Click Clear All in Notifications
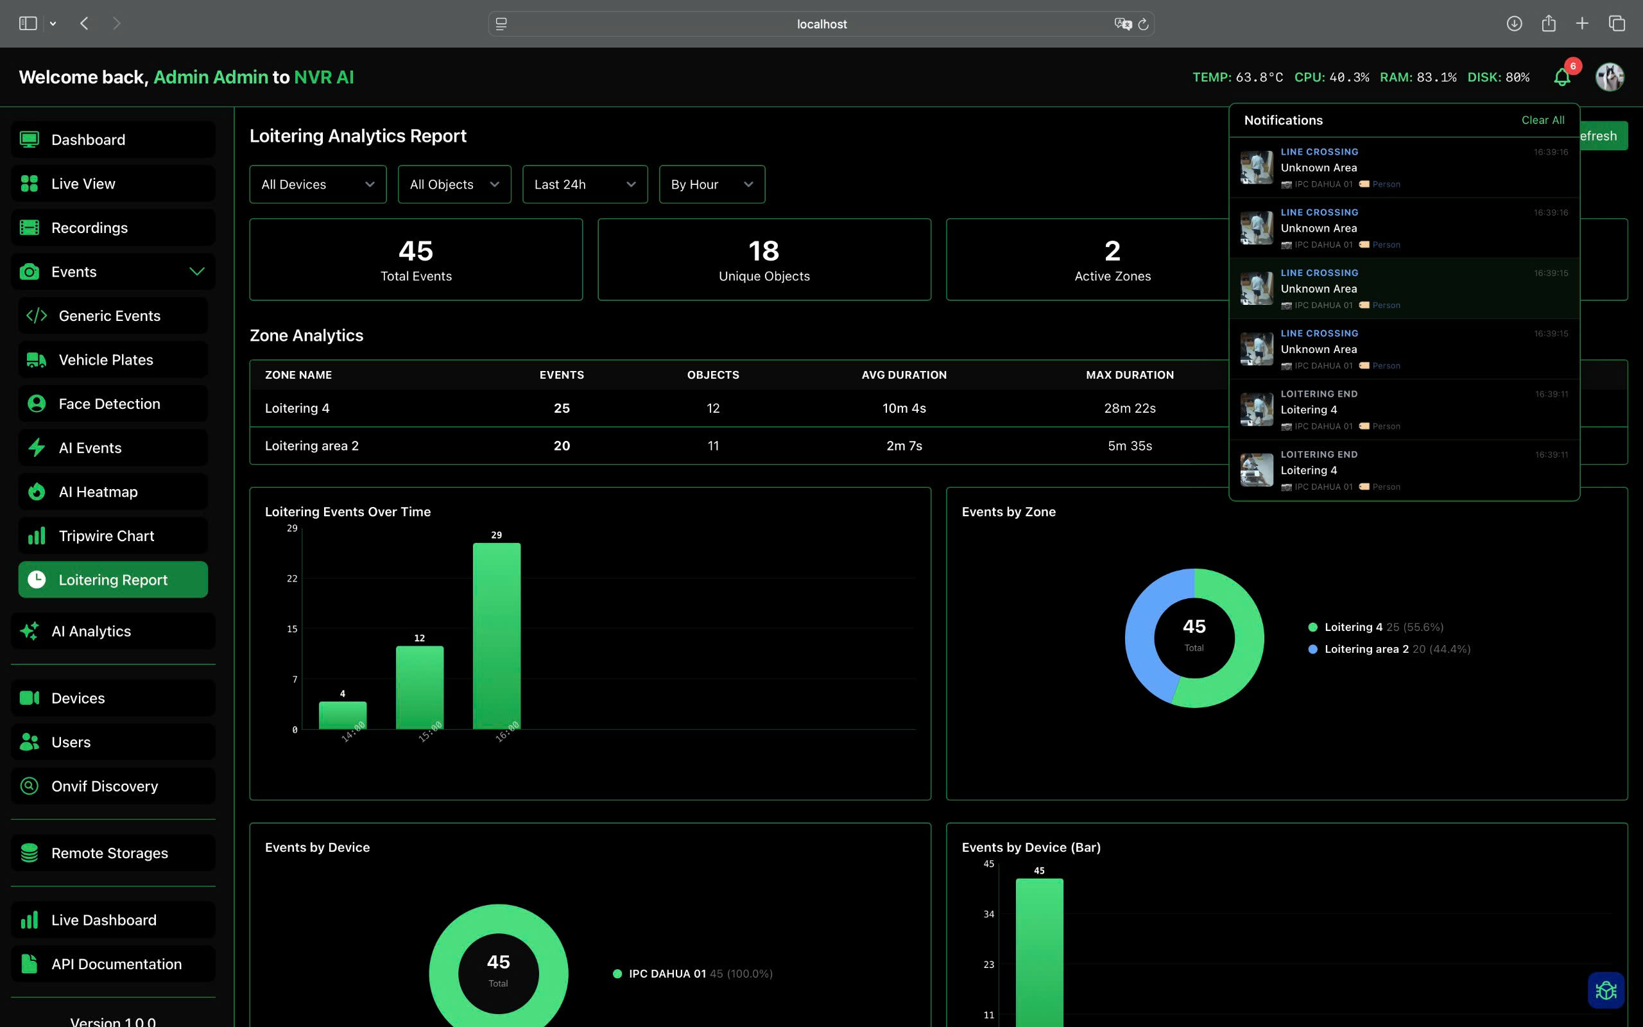 coord(1542,120)
